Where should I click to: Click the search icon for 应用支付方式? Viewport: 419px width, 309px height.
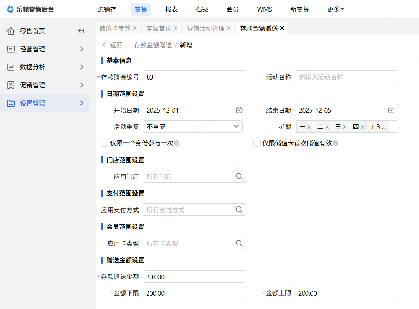239,210
